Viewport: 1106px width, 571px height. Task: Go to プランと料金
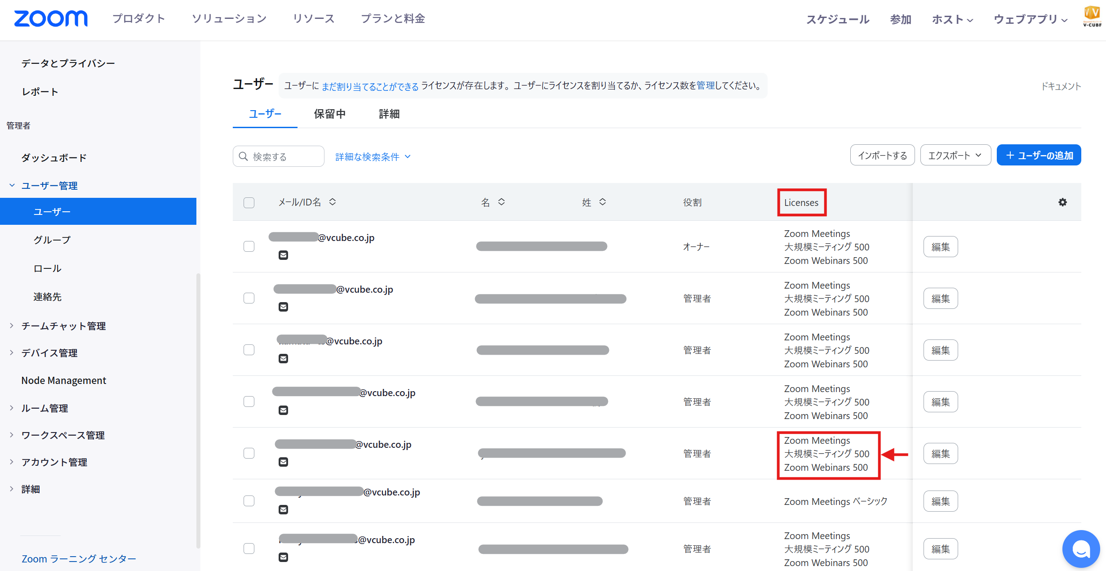coord(393,18)
